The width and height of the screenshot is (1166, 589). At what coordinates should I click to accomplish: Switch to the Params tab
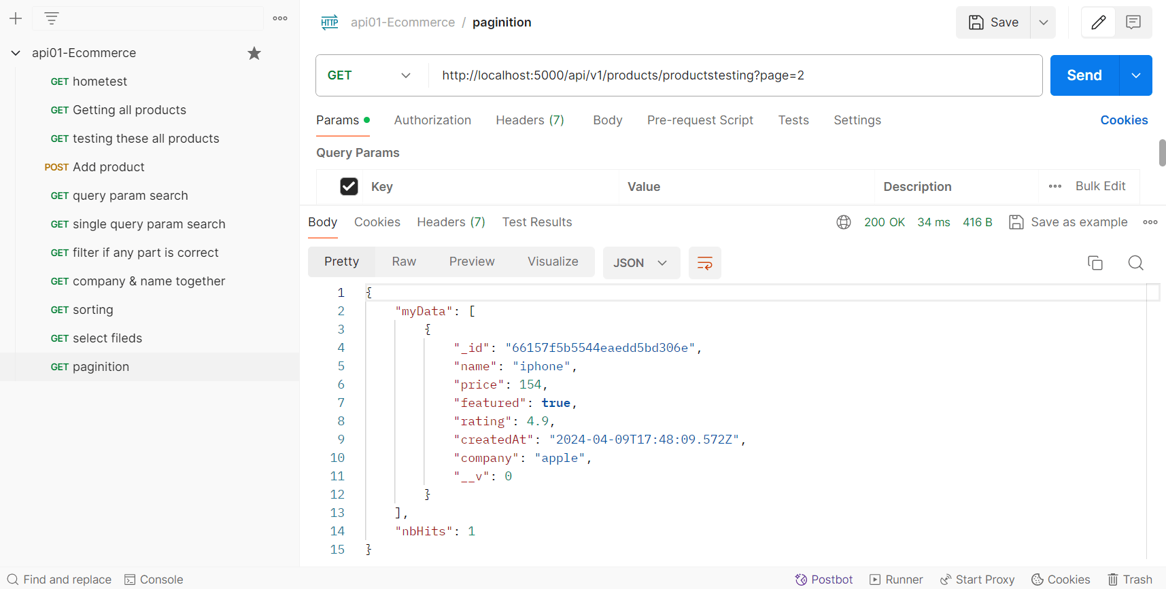tap(343, 120)
